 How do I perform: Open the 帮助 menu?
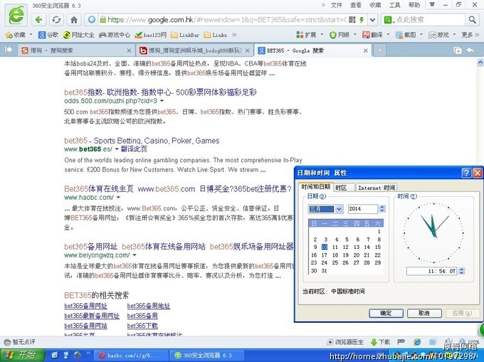414,5
